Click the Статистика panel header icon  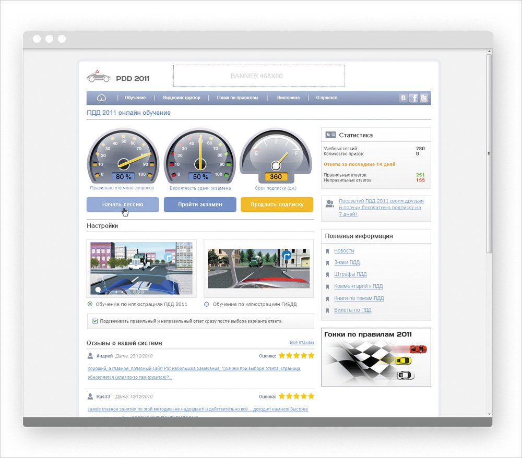[330, 135]
